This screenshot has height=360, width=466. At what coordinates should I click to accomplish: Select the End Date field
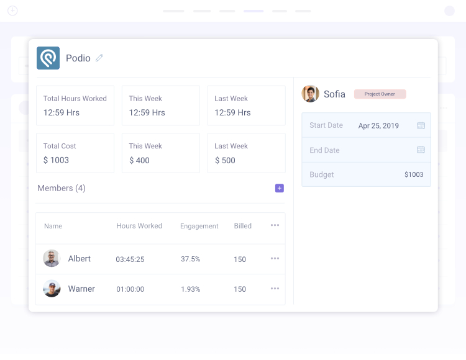pyautogui.click(x=366, y=150)
